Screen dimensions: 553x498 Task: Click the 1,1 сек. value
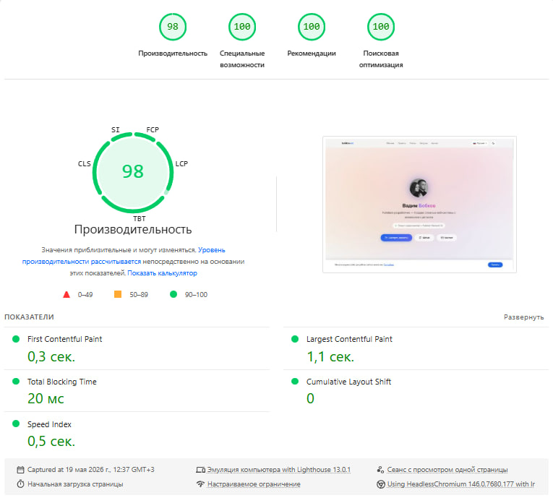(x=330, y=356)
